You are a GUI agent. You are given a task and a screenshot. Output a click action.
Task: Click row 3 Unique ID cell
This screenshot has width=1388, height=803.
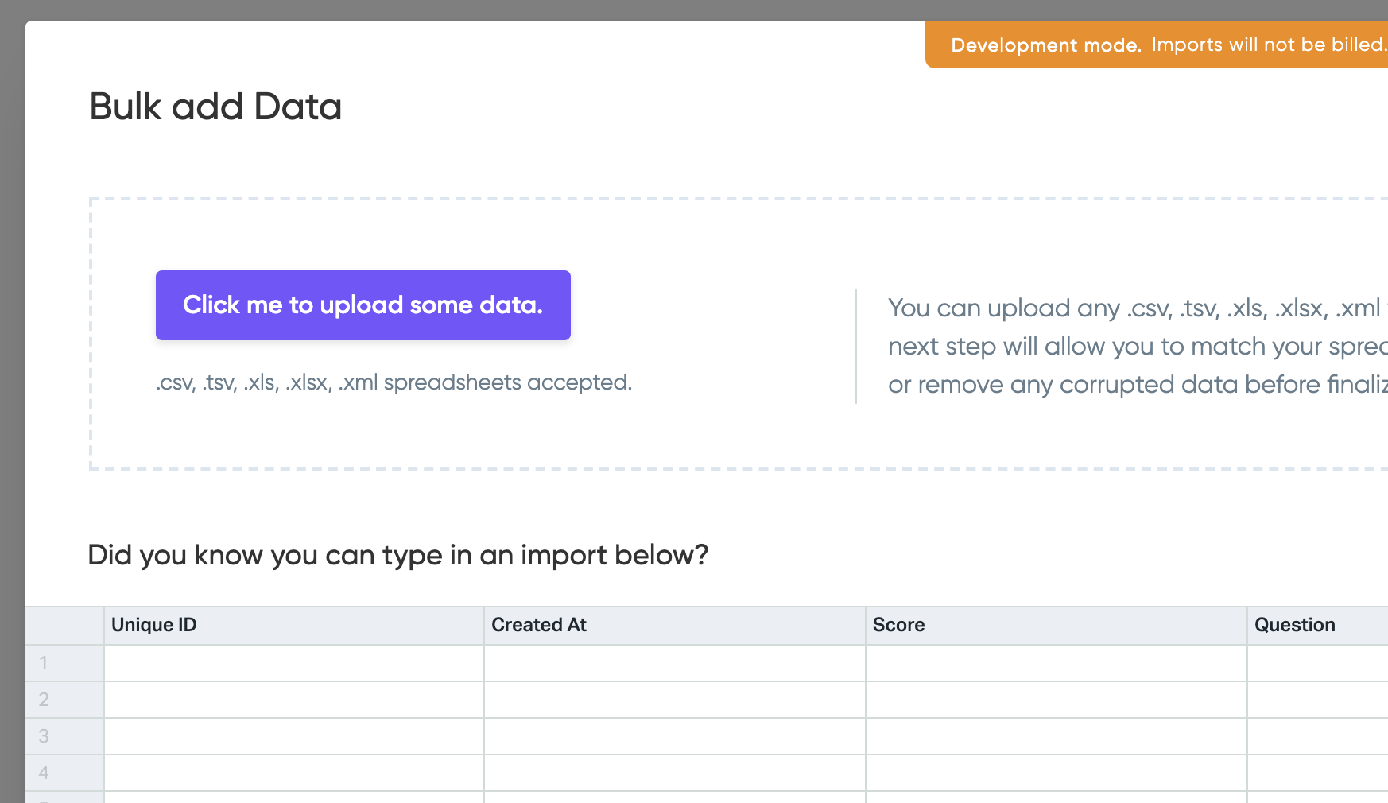[294, 736]
